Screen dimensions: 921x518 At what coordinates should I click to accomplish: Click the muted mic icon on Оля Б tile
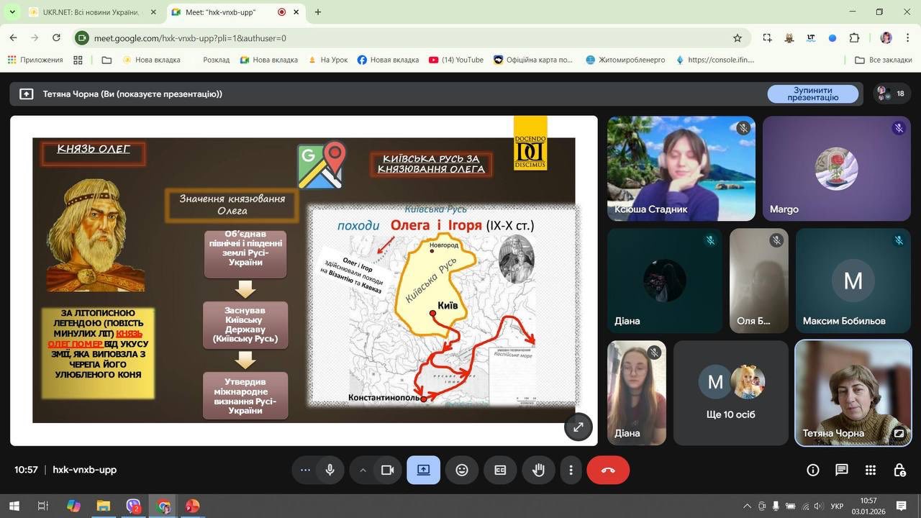776,240
